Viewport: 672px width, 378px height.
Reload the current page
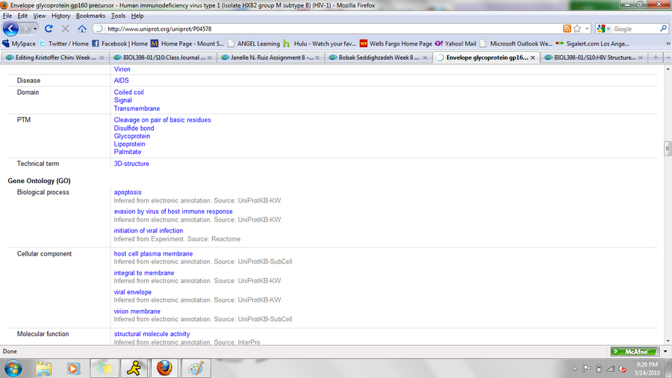click(x=49, y=28)
